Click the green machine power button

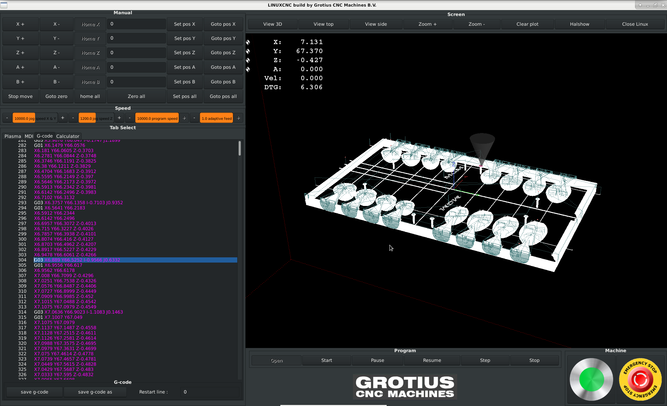591,379
